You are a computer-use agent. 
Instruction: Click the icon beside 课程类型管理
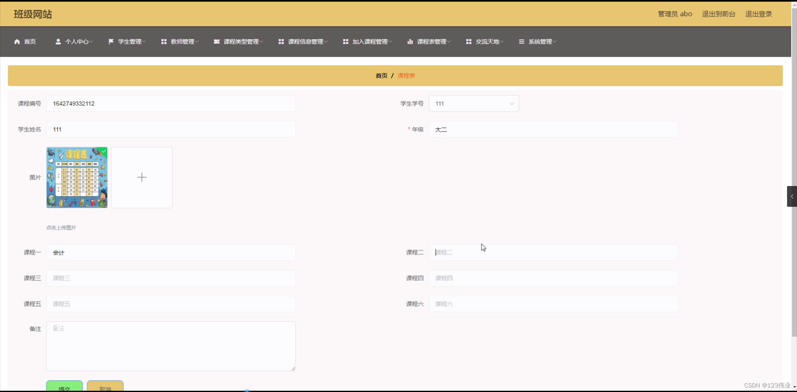[217, 42]
